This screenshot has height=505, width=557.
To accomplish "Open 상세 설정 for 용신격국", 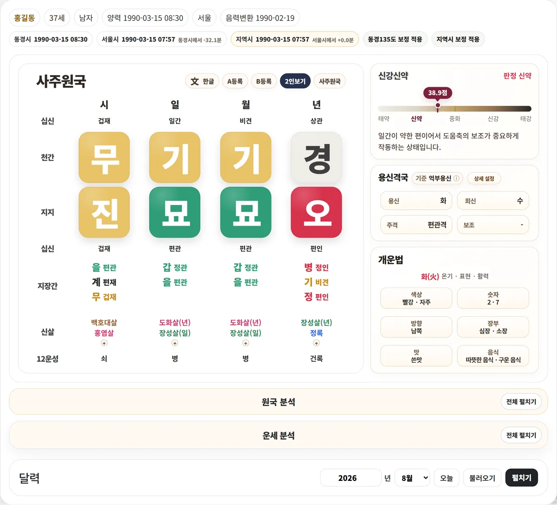I will tap(484, 179).
